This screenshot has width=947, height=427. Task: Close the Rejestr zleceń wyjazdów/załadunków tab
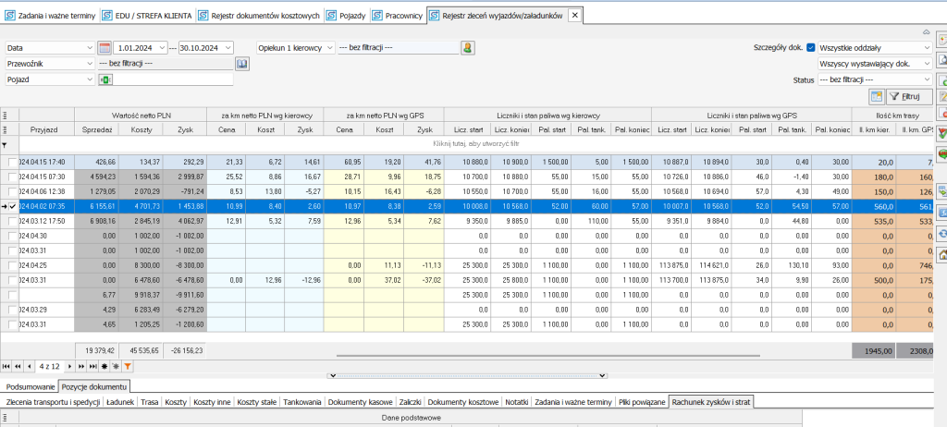(x=574, y=16)
